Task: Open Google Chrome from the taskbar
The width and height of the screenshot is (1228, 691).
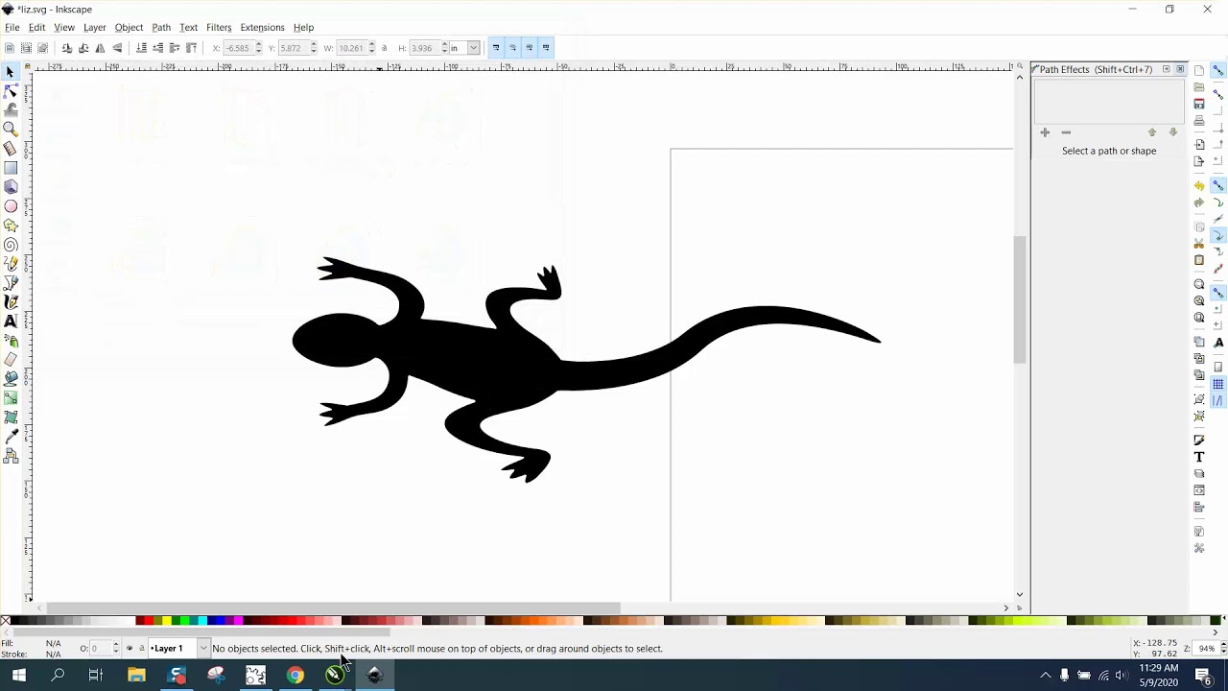Action: (x=295, y=676)
